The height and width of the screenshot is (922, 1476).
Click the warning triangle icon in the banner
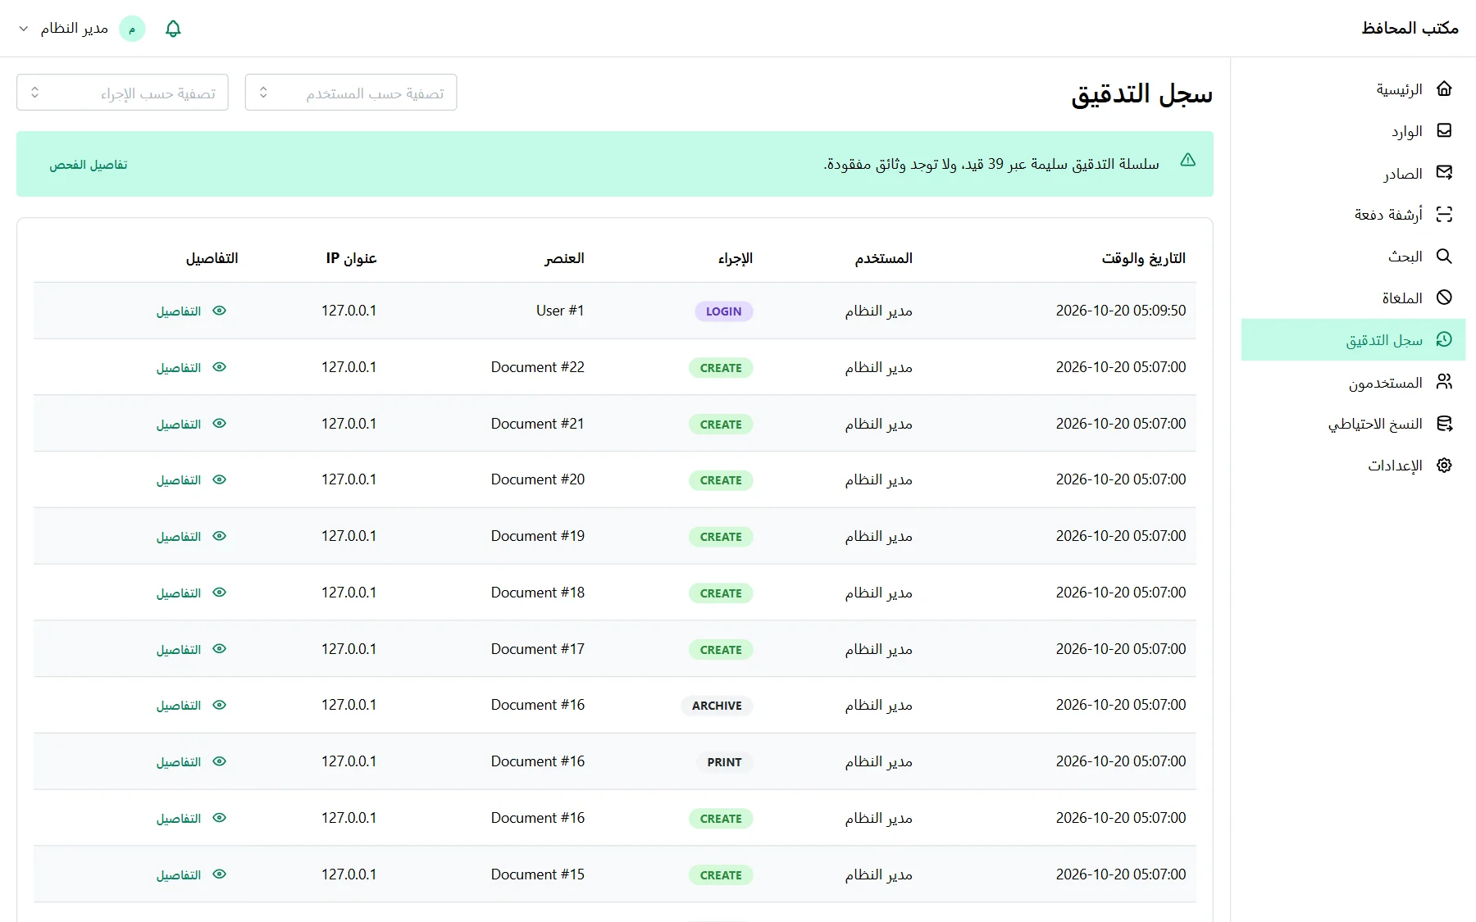[x=1187, y=161]
